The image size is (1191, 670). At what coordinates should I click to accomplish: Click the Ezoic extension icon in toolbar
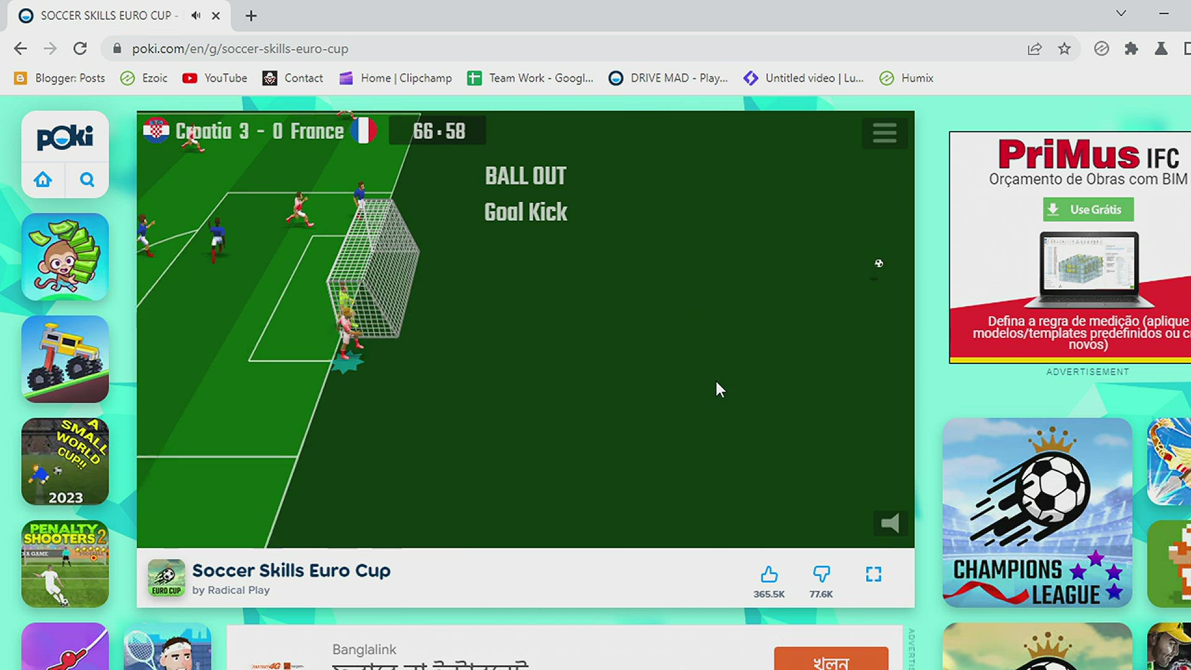1102,48
